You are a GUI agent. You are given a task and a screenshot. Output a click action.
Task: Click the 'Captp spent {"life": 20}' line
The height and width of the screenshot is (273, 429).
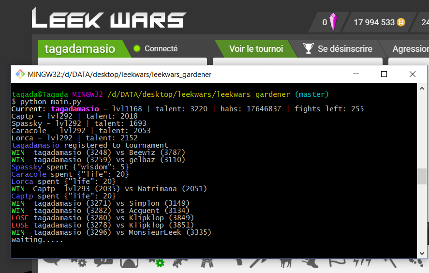click(x=63, y=196)
